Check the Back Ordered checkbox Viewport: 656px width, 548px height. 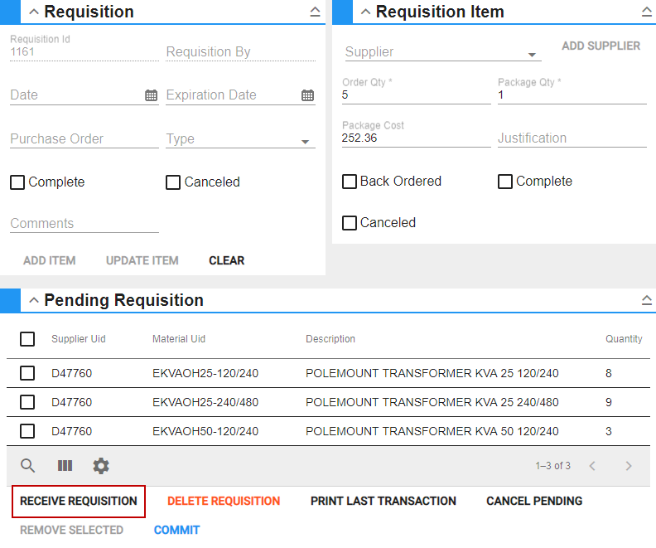pos(350,182)
